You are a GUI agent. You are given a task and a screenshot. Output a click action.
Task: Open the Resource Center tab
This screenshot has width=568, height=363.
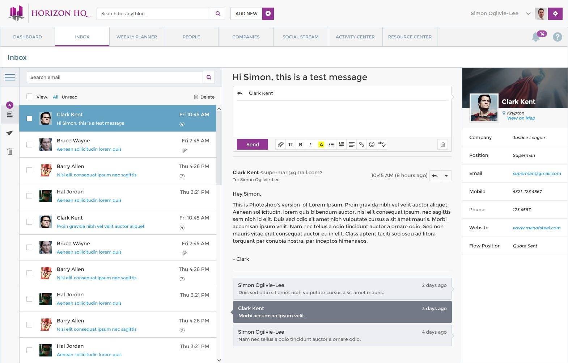410,37
